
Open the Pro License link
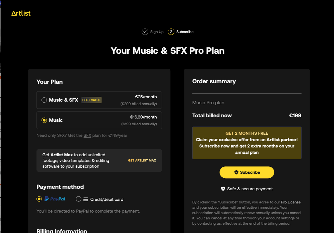[x=291, y=202]
